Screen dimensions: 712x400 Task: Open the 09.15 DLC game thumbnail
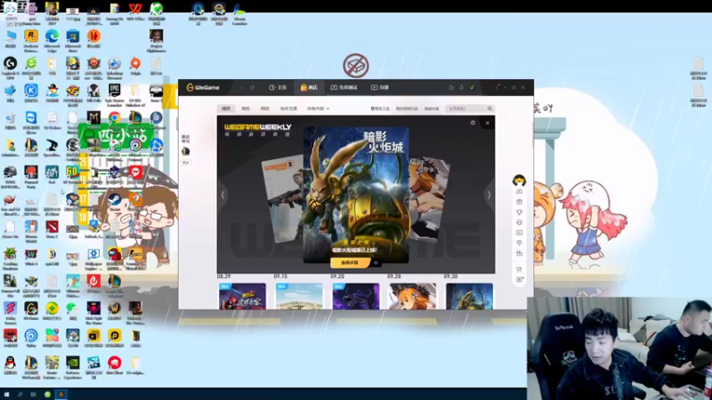(299, 296)
